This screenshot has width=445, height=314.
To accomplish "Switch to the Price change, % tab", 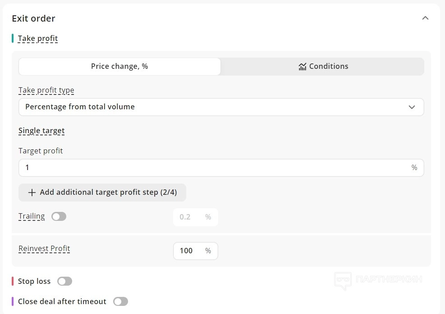I will pyautogui.click(x=119, y=67).
